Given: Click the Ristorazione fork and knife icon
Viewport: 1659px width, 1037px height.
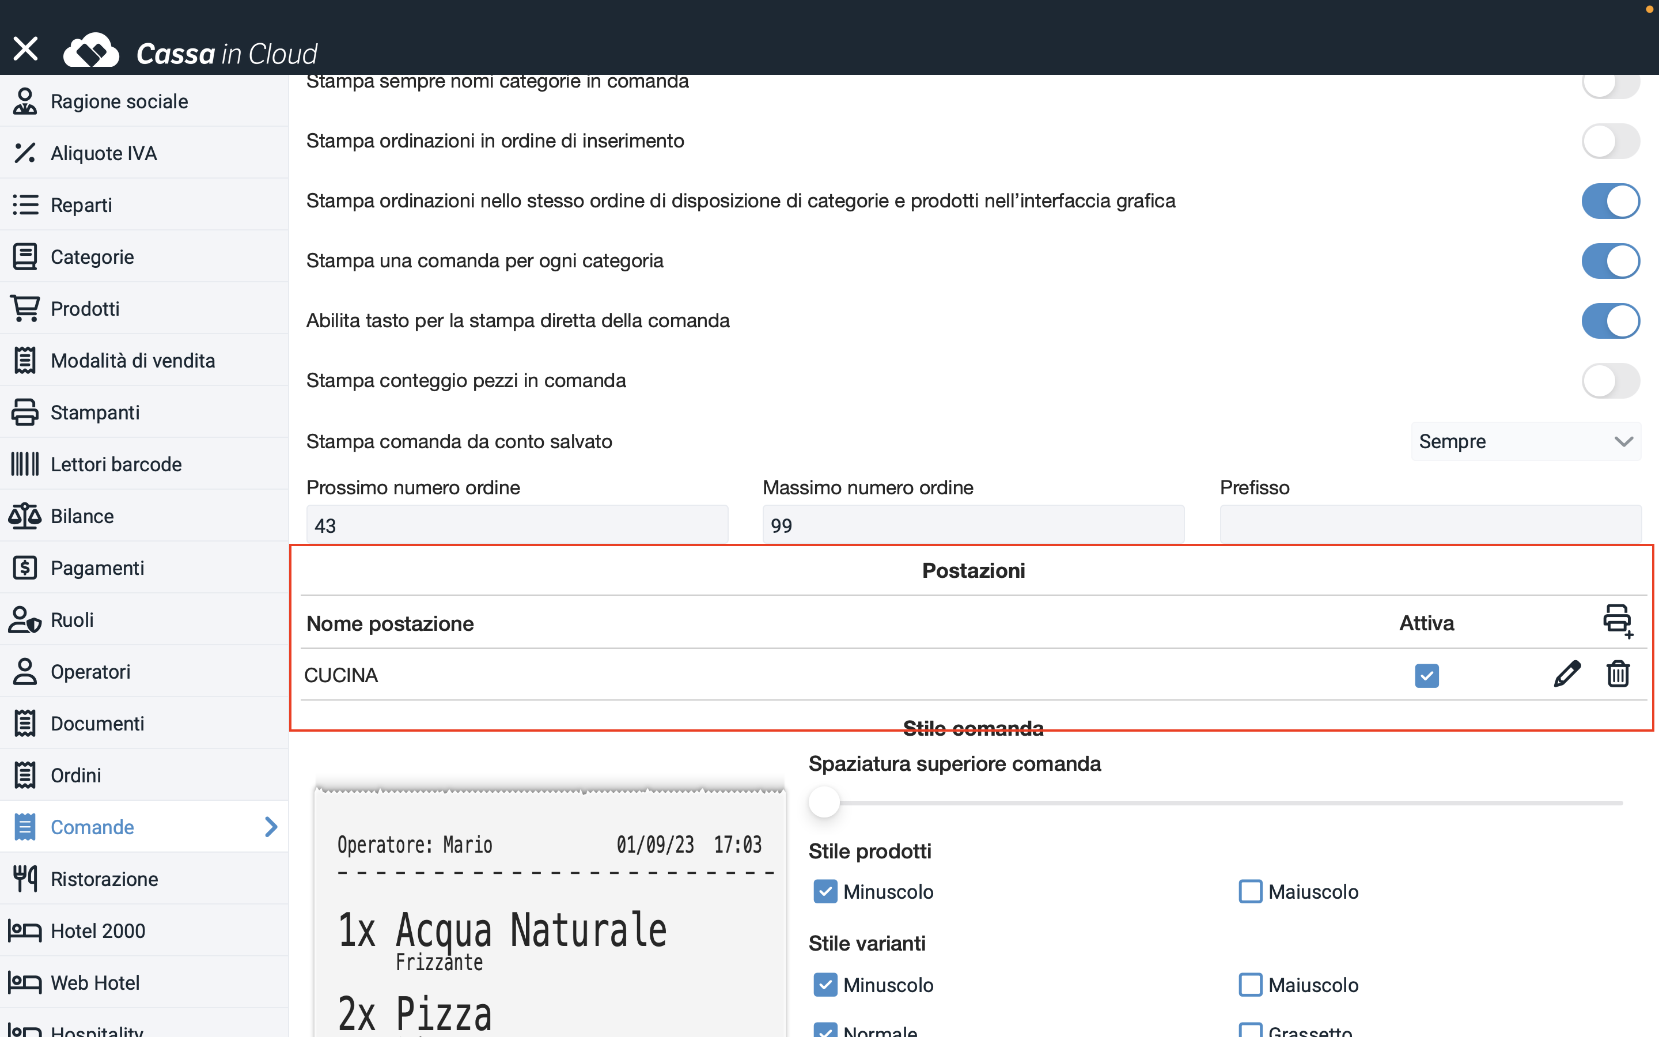Looking at the screenshot, I should 25,879.
